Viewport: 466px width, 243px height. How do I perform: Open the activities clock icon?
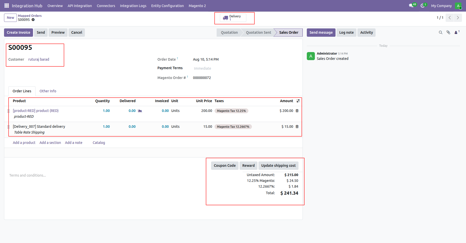pos(423,6)
